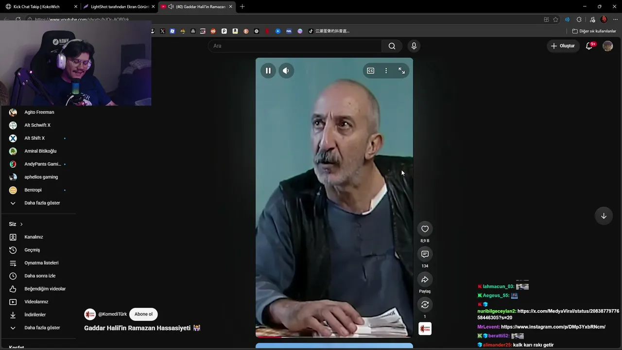The width and height of the screenshot is (622, 350).
Task: Toggle closed captions on the Short
Action: 370,70
